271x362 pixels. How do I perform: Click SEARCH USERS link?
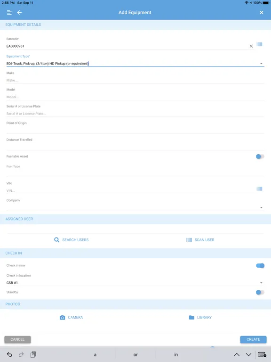coord(75,240)
